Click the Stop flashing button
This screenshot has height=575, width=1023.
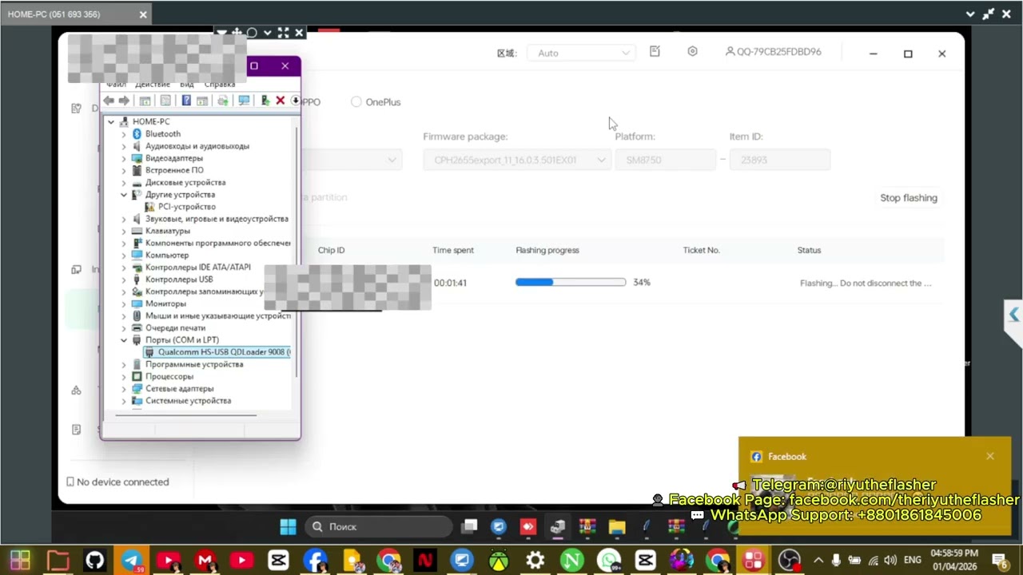(909, 198)
